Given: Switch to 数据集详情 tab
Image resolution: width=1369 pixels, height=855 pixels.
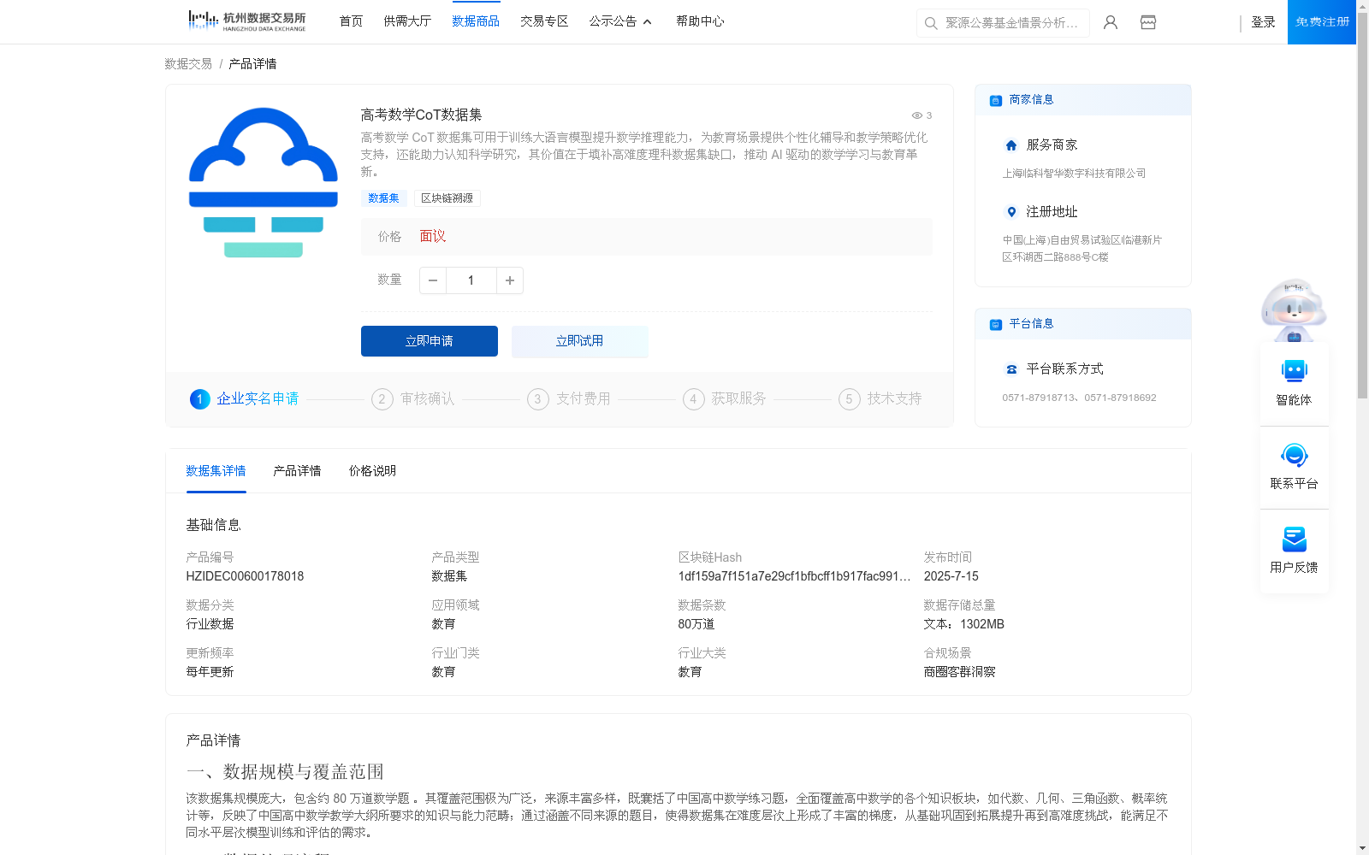Looking at the screenshot, I should 216,471.
